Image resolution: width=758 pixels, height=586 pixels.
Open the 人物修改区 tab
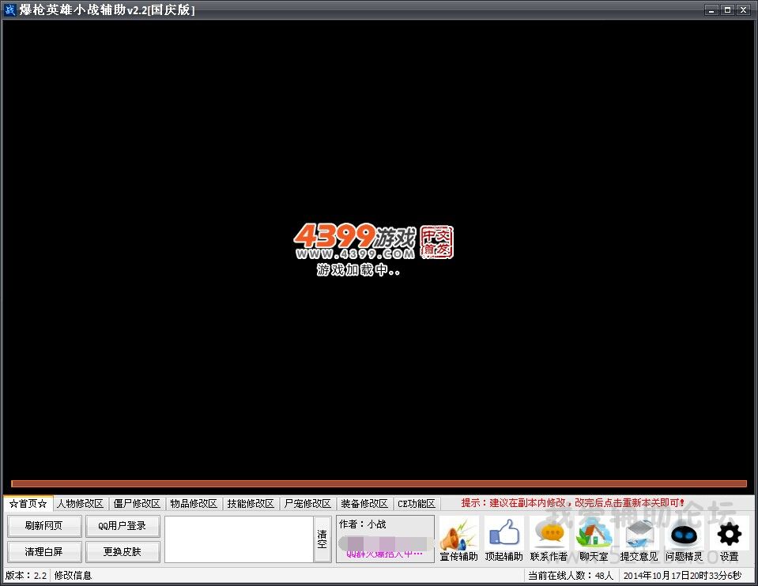[x=81, y=503]
